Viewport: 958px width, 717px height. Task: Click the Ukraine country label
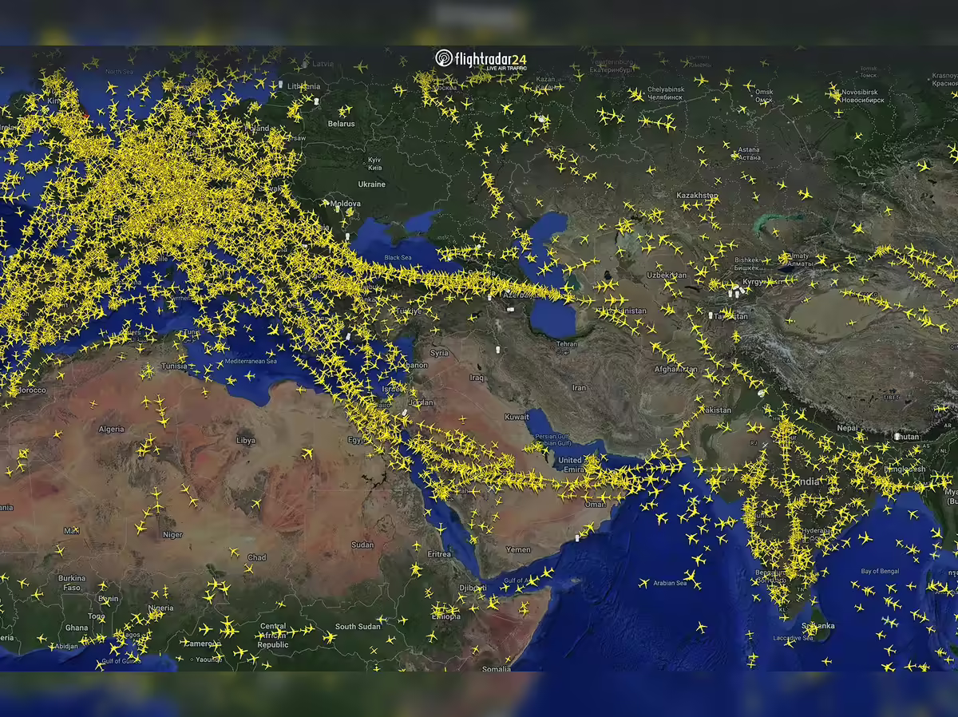click(371, 184)
